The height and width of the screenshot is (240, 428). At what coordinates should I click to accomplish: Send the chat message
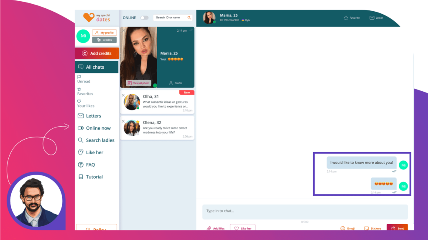click(397, 228)
